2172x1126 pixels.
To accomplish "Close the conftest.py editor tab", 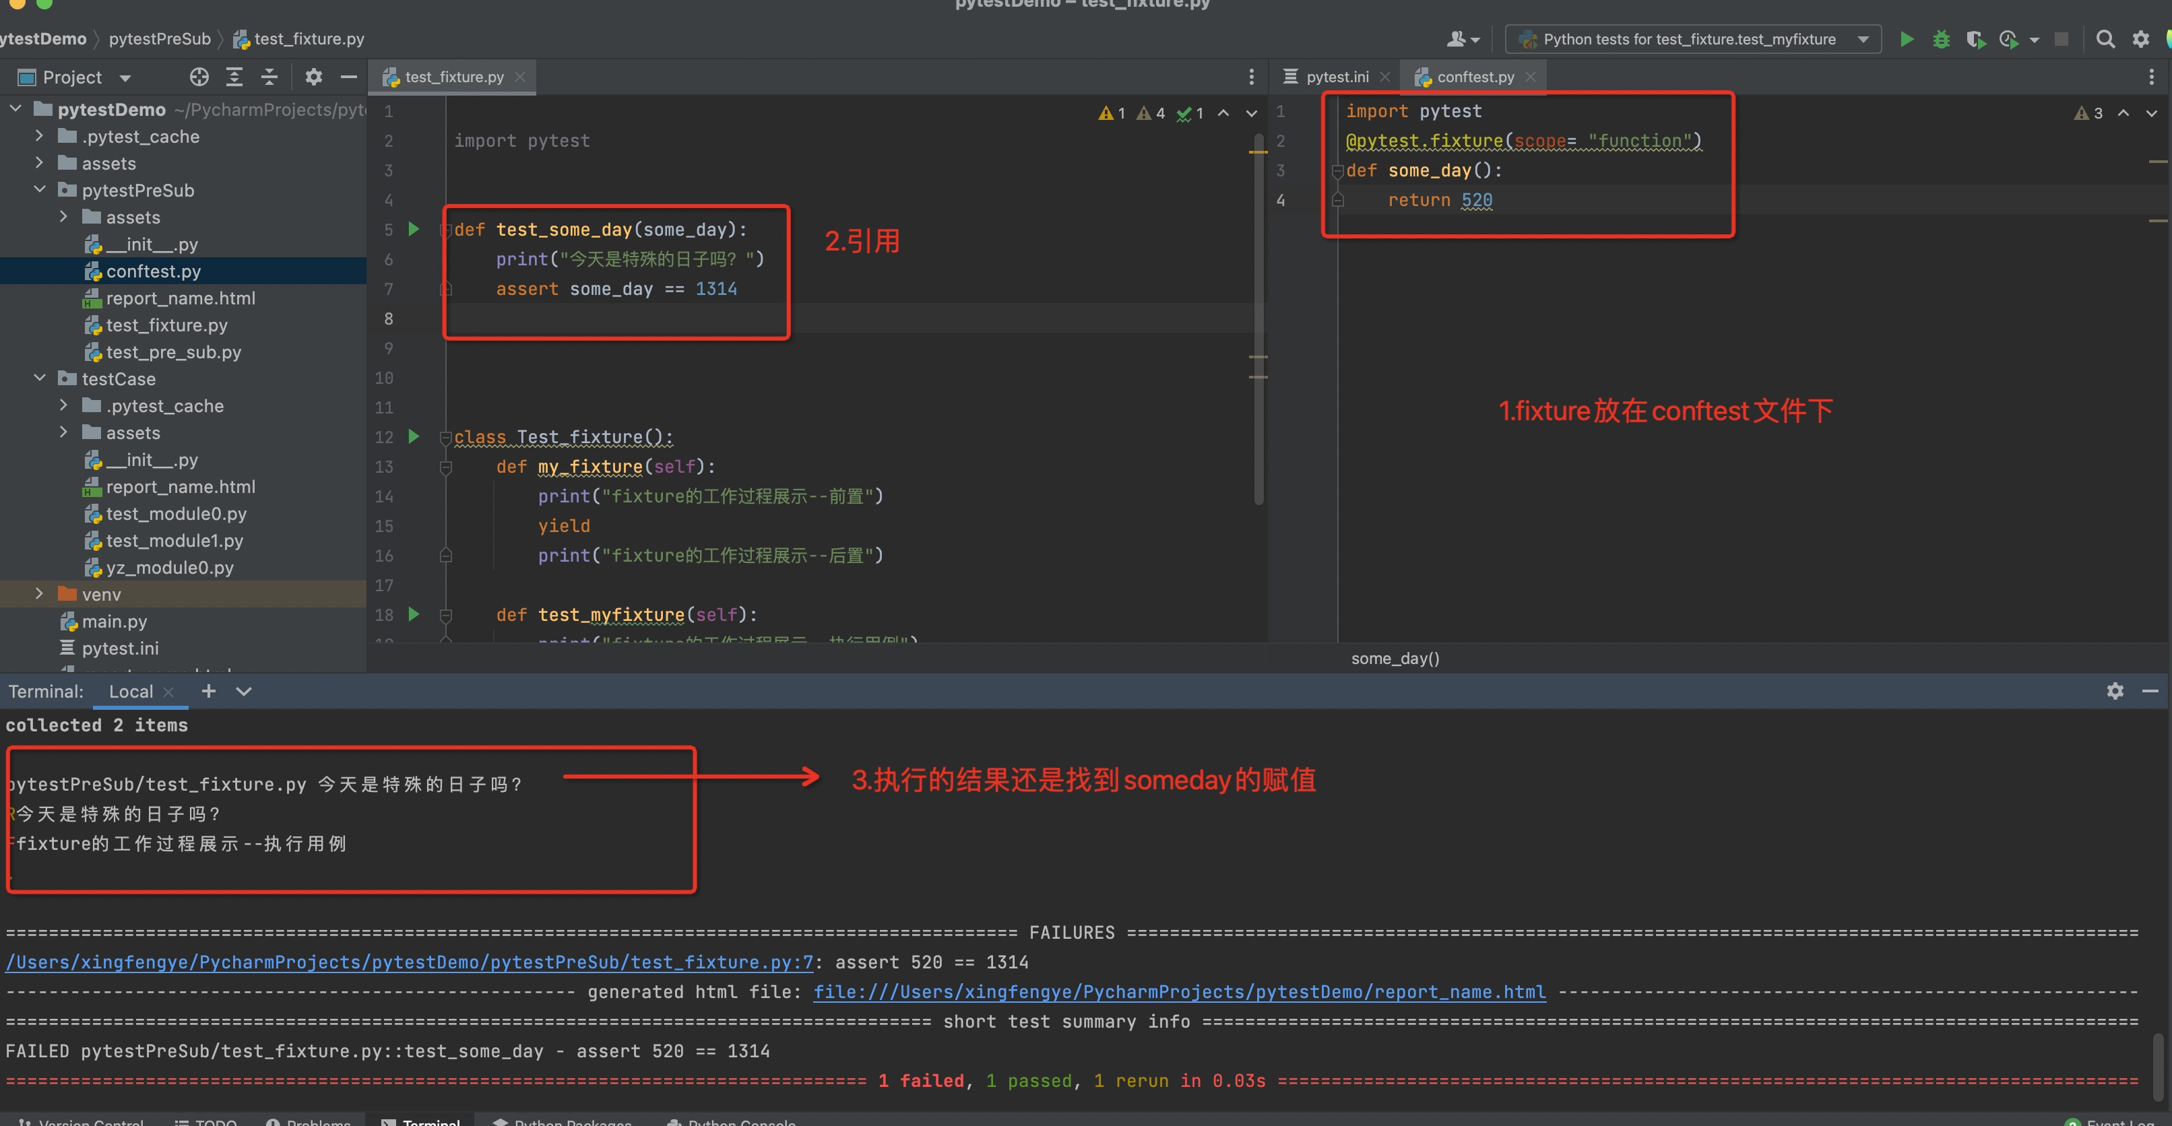I will coord(1531,77).
